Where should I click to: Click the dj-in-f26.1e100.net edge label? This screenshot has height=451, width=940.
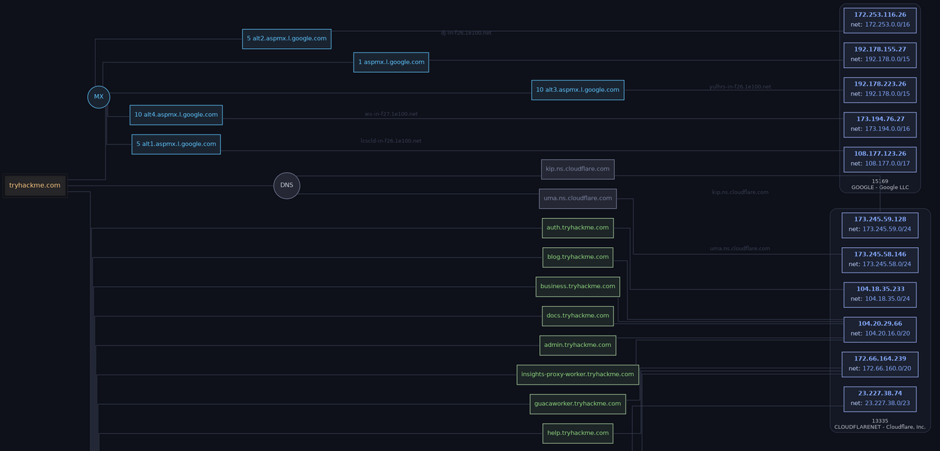(466, 33)
